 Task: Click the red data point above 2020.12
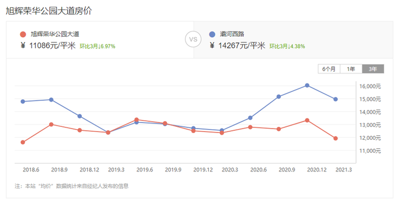coord(307,120)
